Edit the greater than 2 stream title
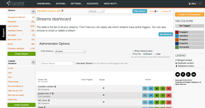Viewport: 205px width, 108px height. click(53, 93)
